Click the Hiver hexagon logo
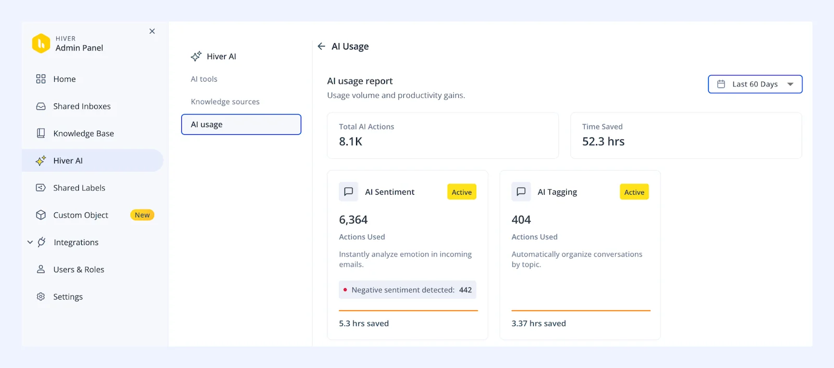Screen dimensions: 834x368 point(41,44)
